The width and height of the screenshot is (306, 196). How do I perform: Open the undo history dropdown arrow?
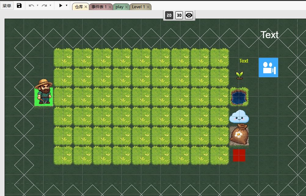[x=38, y=6]
